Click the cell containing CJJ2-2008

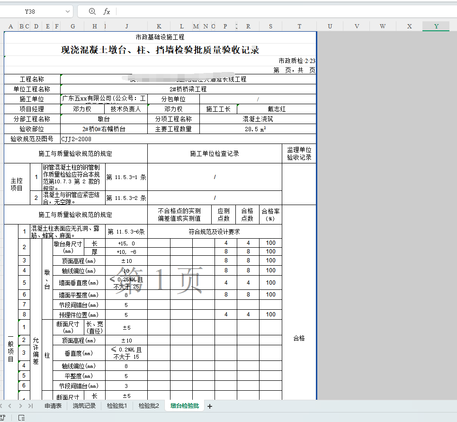104,139
